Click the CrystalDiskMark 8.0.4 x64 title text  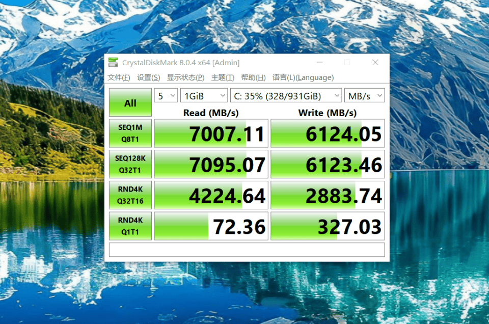[181, 63]
